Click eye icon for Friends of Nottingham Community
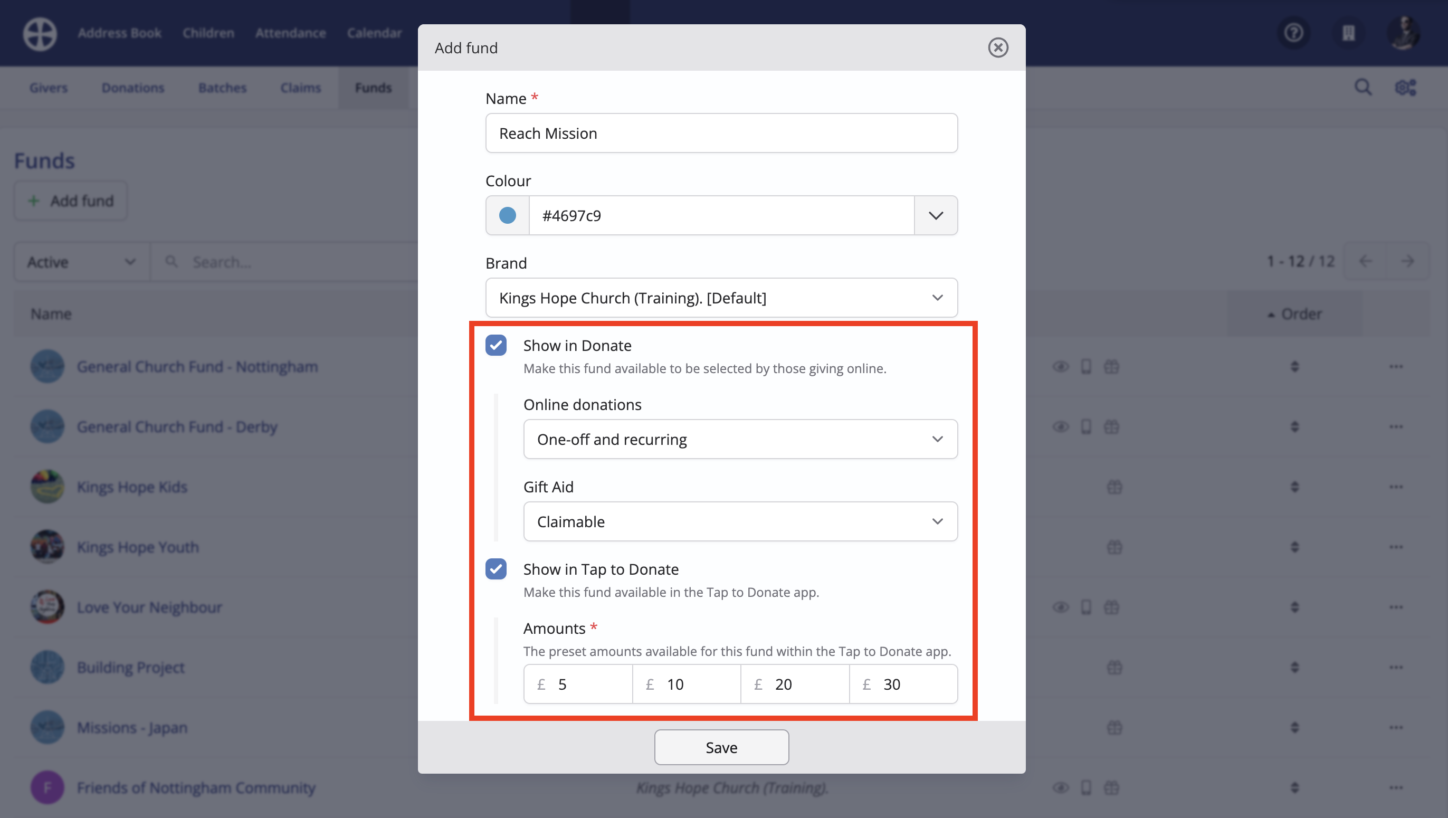Image resolution: width=1448 pixels, height=818 pixels. tap(1060, 787)
